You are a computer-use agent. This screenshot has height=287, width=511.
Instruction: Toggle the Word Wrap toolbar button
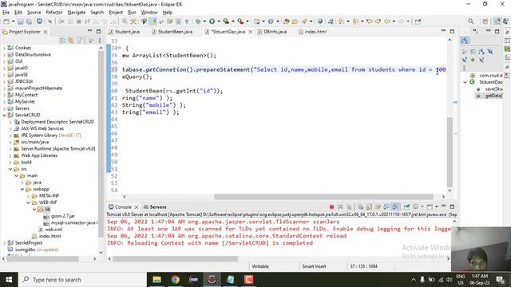(x=170, y=22)
